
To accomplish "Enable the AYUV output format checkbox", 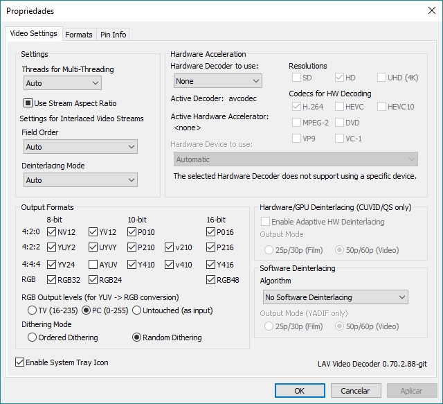I will coord(93,264).
